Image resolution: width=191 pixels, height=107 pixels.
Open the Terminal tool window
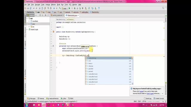(x=41, y=98)
